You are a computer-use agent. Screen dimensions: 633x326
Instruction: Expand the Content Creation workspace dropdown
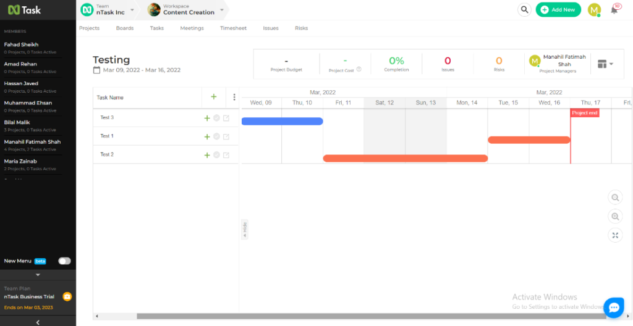[x=222, y=10]
